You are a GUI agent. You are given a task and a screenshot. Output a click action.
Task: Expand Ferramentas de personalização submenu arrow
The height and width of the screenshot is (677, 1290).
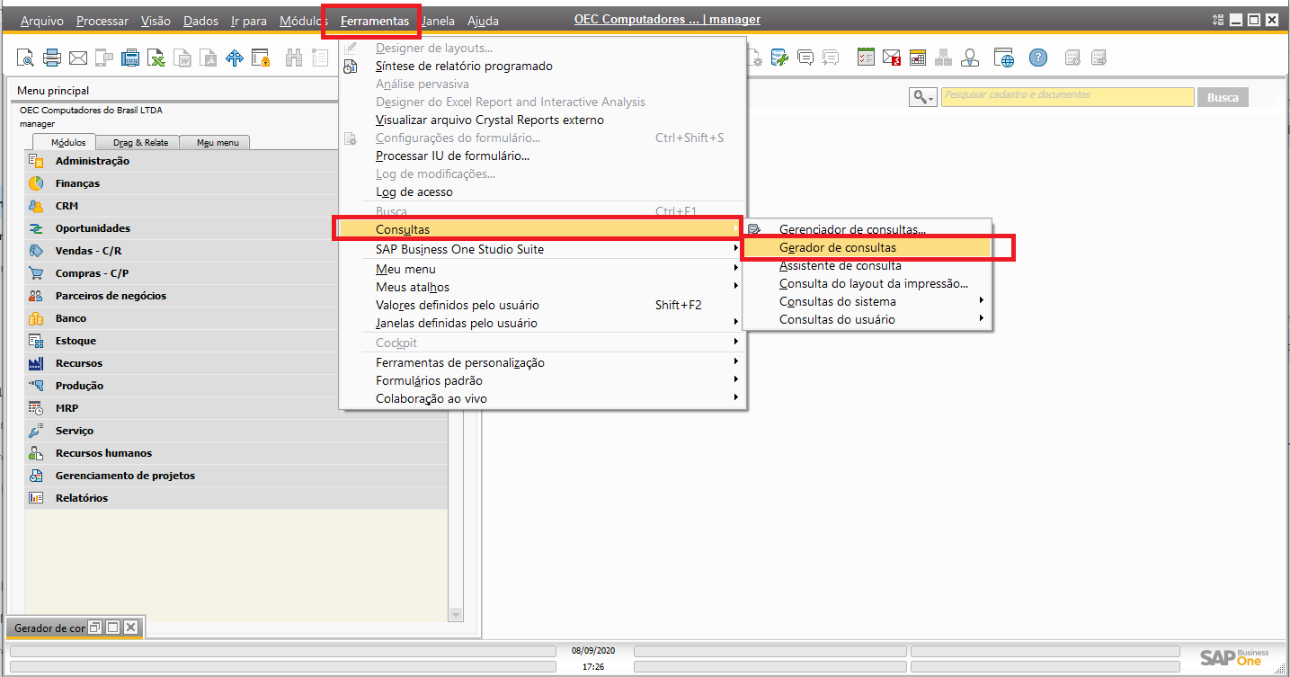click(x=735, y=362)
